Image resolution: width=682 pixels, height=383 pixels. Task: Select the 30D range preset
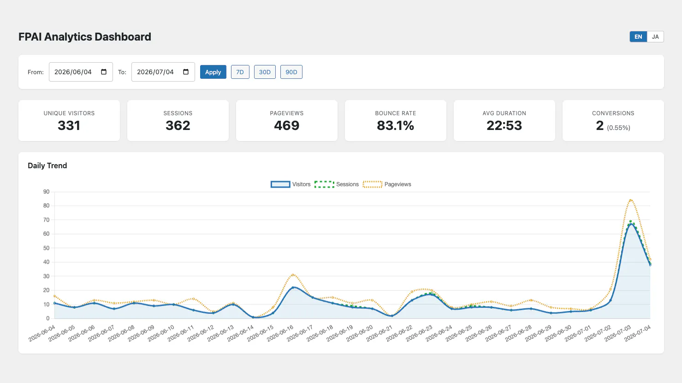pos(265,72)
